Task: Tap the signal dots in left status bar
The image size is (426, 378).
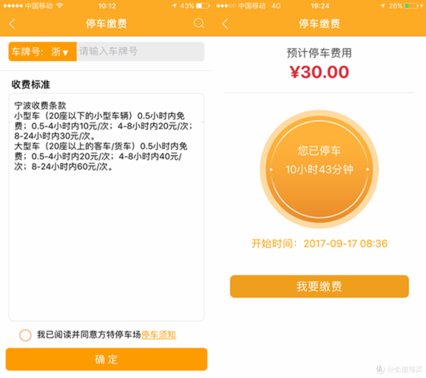Action: (x=13, y=6)
